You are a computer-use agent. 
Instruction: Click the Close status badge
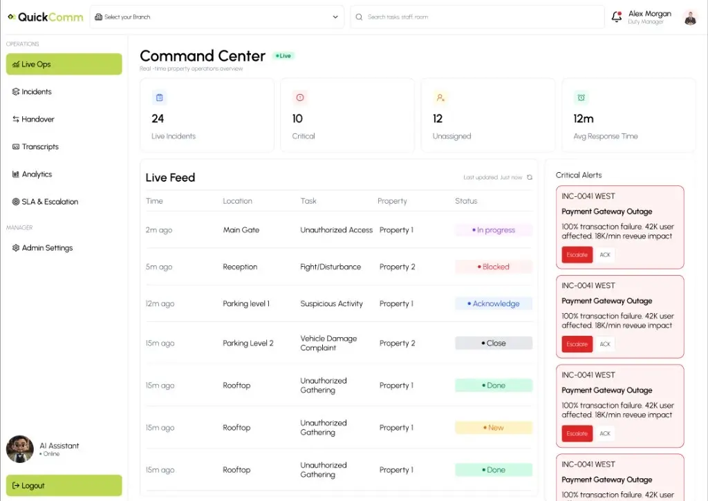pos(494,343)
